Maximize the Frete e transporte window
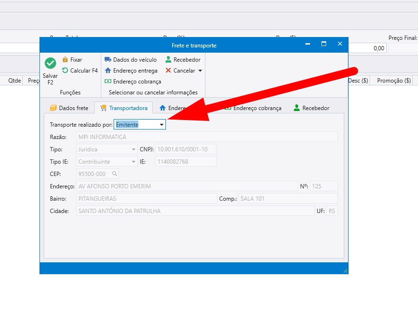Image resolution: width=418 pixels, height=315 pixels. coord(324,44)
